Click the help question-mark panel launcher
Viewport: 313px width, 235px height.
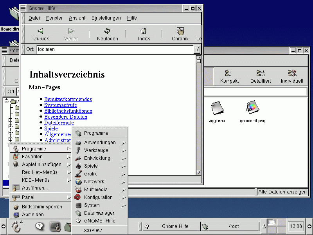(40, 226)
